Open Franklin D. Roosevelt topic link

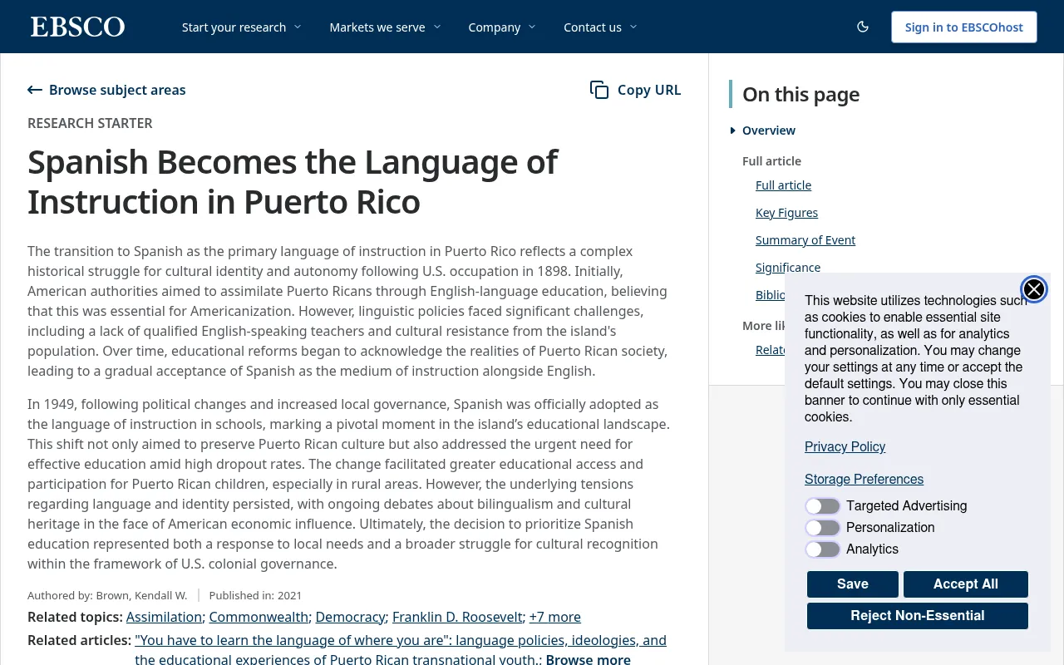[x=457, y=617]
